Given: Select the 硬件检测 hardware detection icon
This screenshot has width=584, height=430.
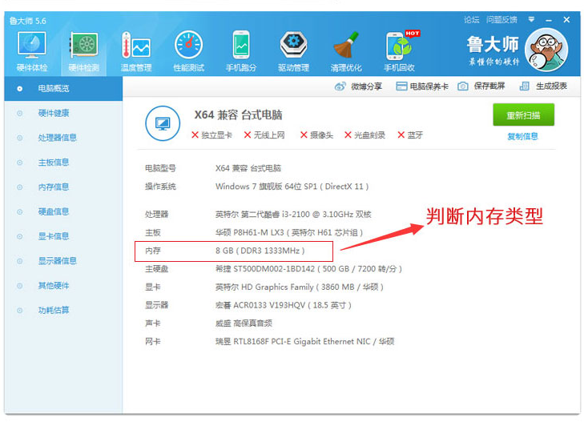Looking at the screenshot, I should (84, 46).
